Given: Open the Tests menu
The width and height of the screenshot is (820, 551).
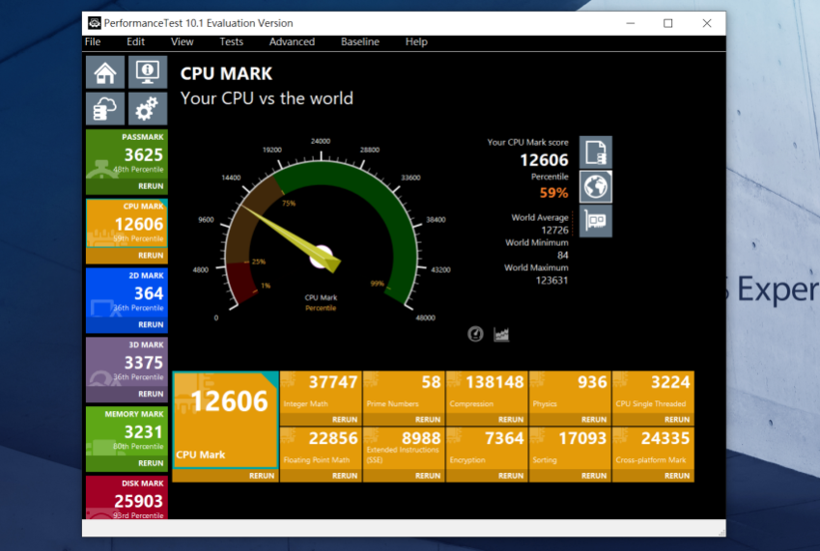Looking at the screenshot, I should click(x=231, y=41).
